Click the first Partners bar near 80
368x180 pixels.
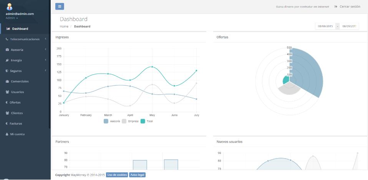point(140,165)
